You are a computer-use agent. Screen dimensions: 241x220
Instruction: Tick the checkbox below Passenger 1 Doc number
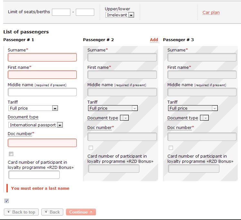tap(11, 154)
